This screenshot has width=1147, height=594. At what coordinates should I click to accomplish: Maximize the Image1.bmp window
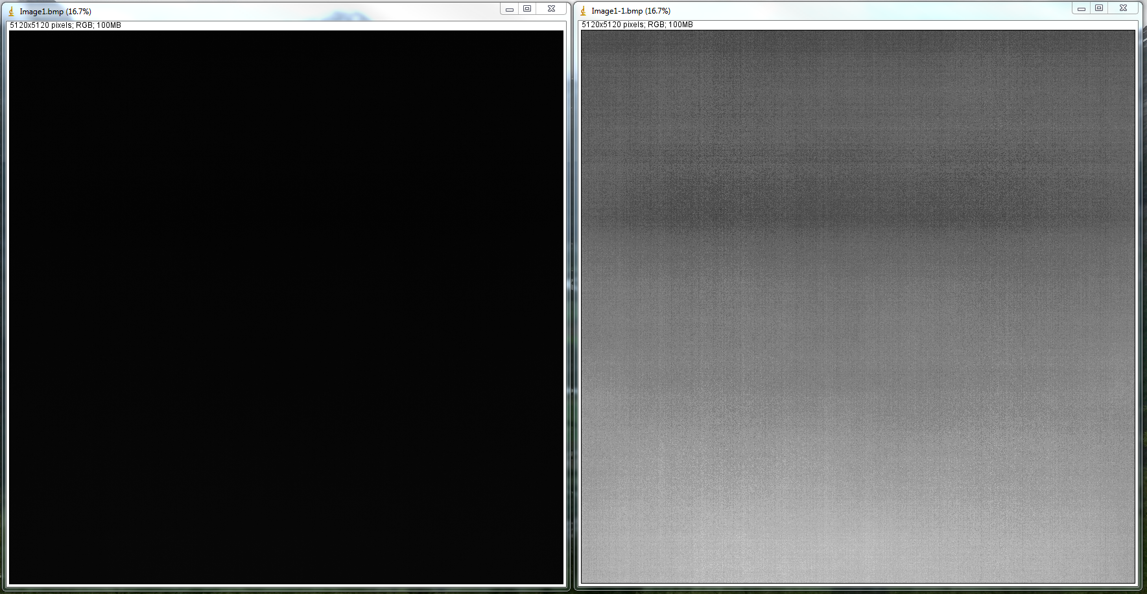click(527, 8)
